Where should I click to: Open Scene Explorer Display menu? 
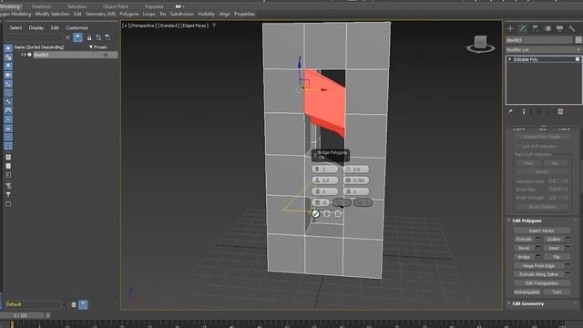point(36,28)
